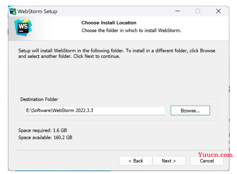Screen dimensions: 237x174
Task: Click "Space available: 160.2 GB" text
Action: pos(45,137)
